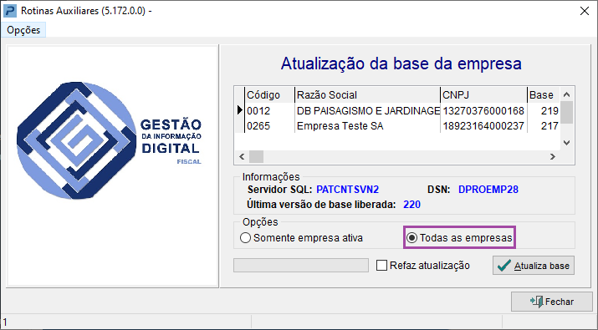Image resolution: width=598 pixels, height=330 pixels.
Task: Click the grid's scroll left arrow
Action: coord(242,156)
